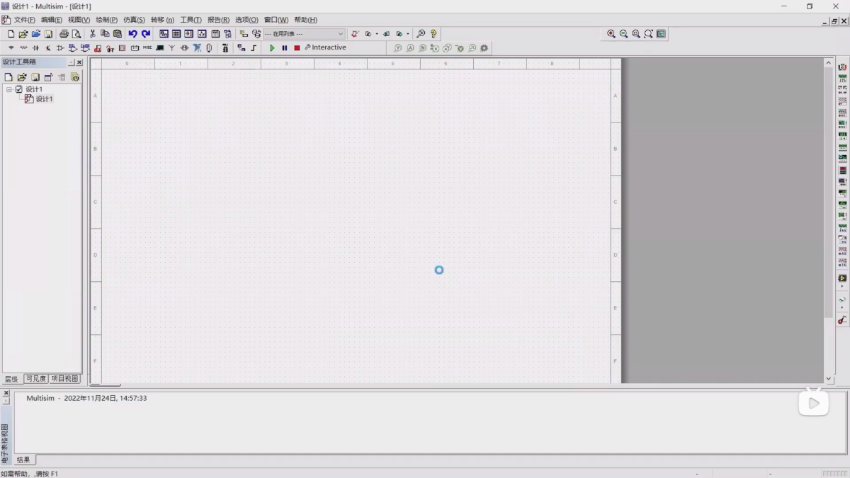The height and width of the screenshot is (478, 850).
Task: Click the video play overlay button
Action: click(814, 403)
